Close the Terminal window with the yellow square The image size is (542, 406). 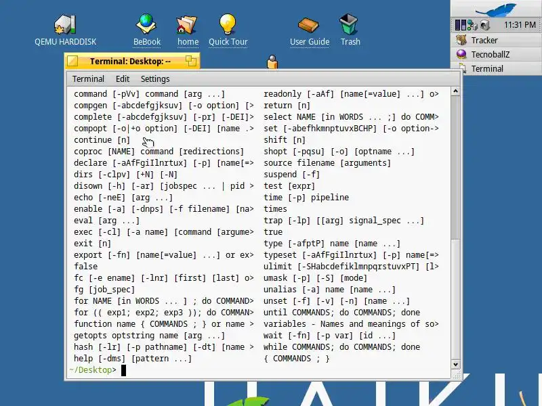(x=72, y=61)
